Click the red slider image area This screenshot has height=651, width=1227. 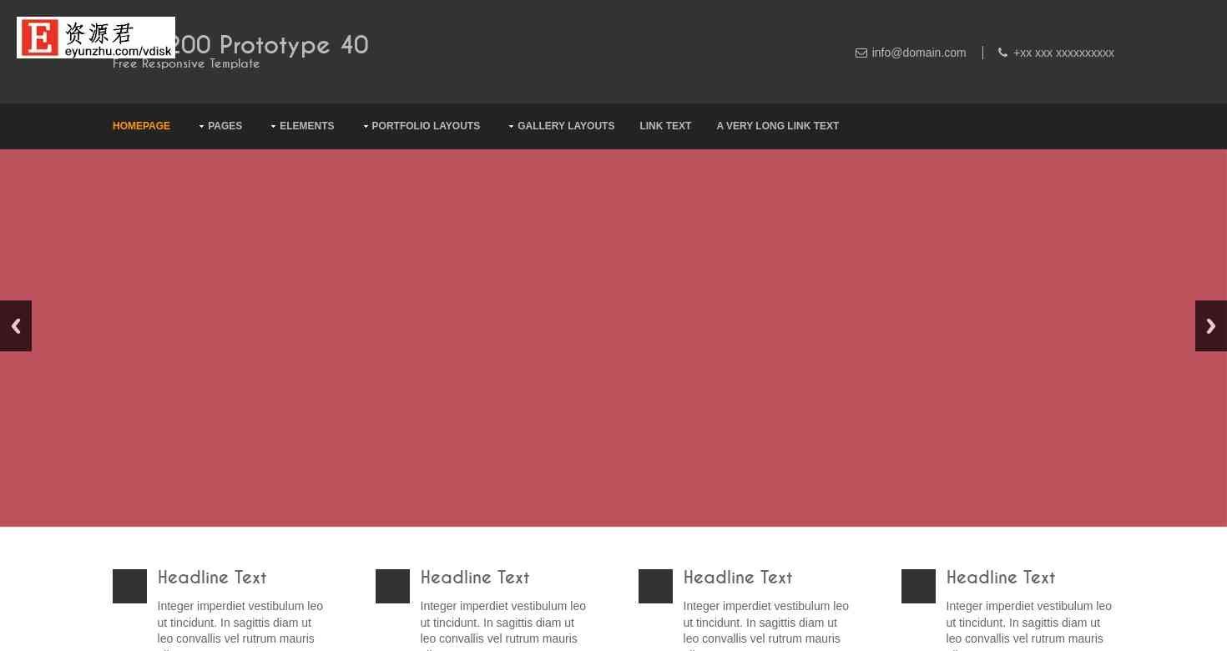pos(613,338)
